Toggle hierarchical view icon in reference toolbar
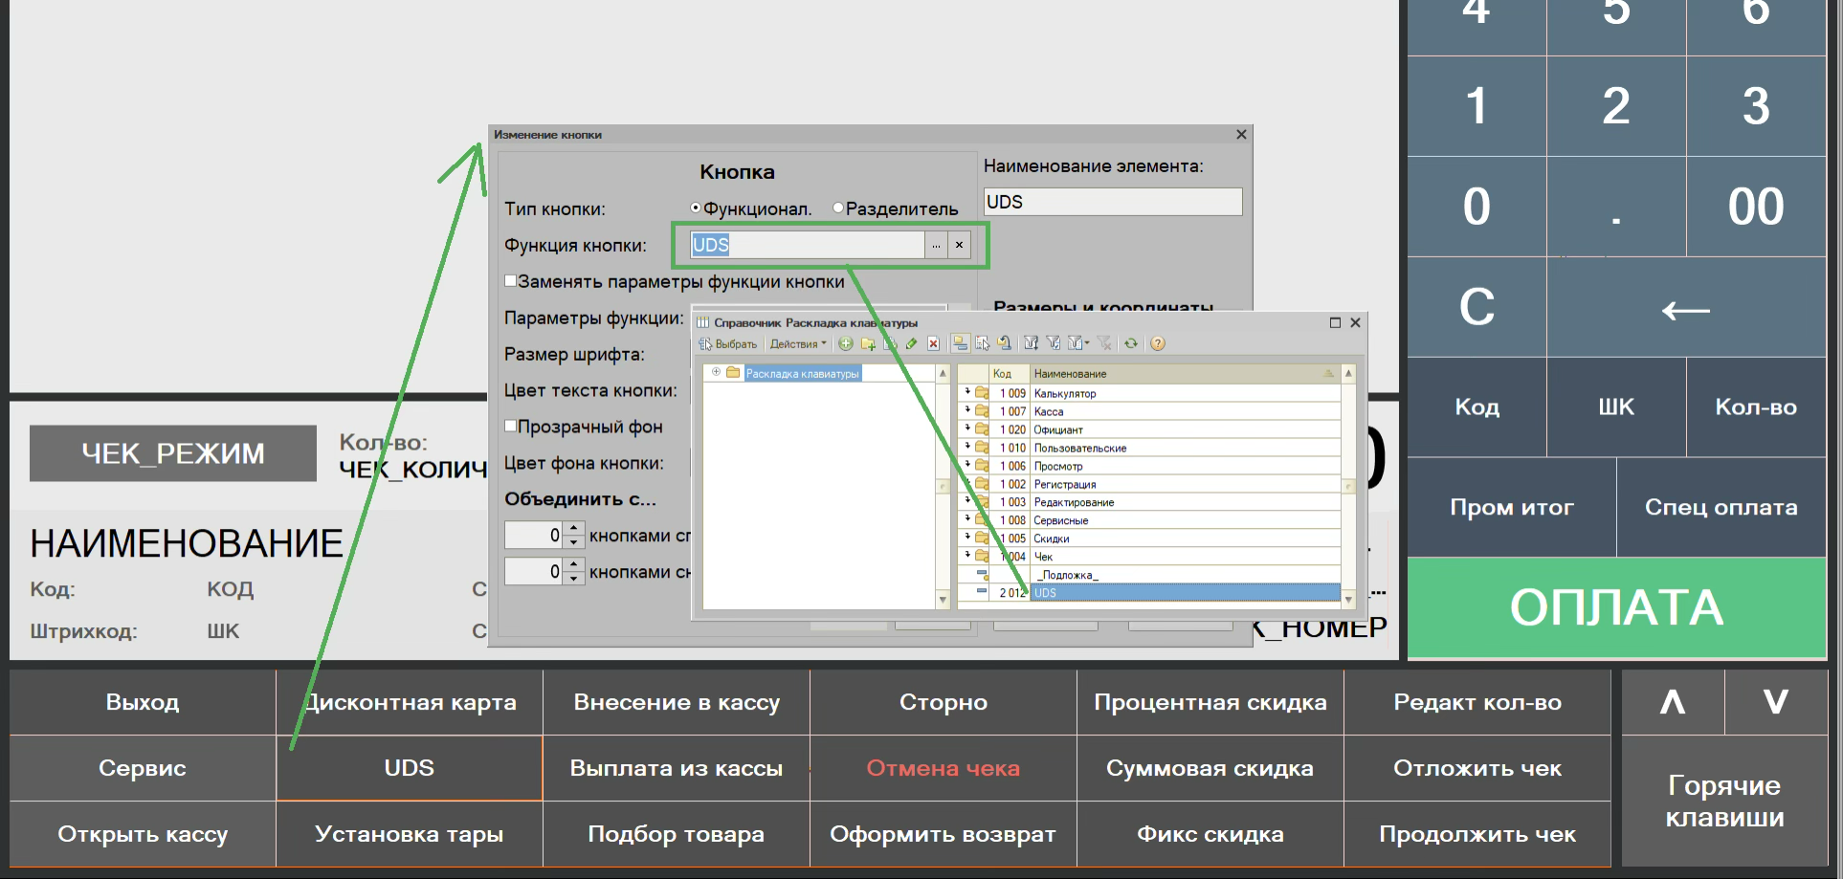Screen dimensions: 1843x879 [x=960, y=343]
